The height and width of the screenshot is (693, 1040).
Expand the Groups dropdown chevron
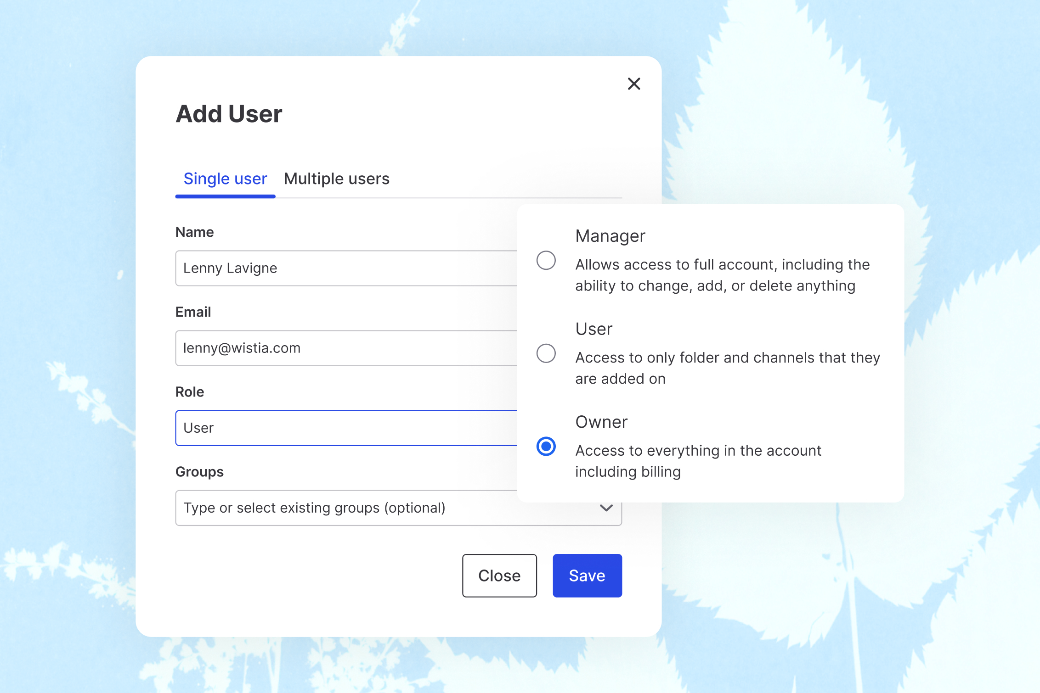pos(605,508)
